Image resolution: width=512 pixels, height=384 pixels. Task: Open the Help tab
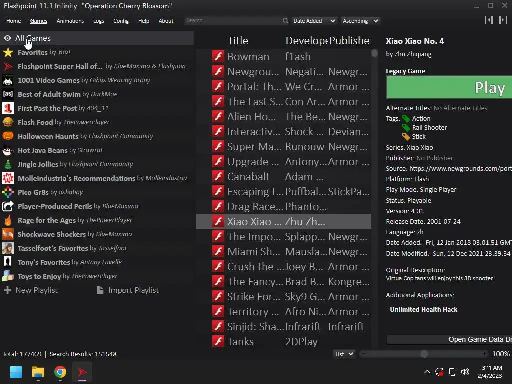[x=143, y=21]
